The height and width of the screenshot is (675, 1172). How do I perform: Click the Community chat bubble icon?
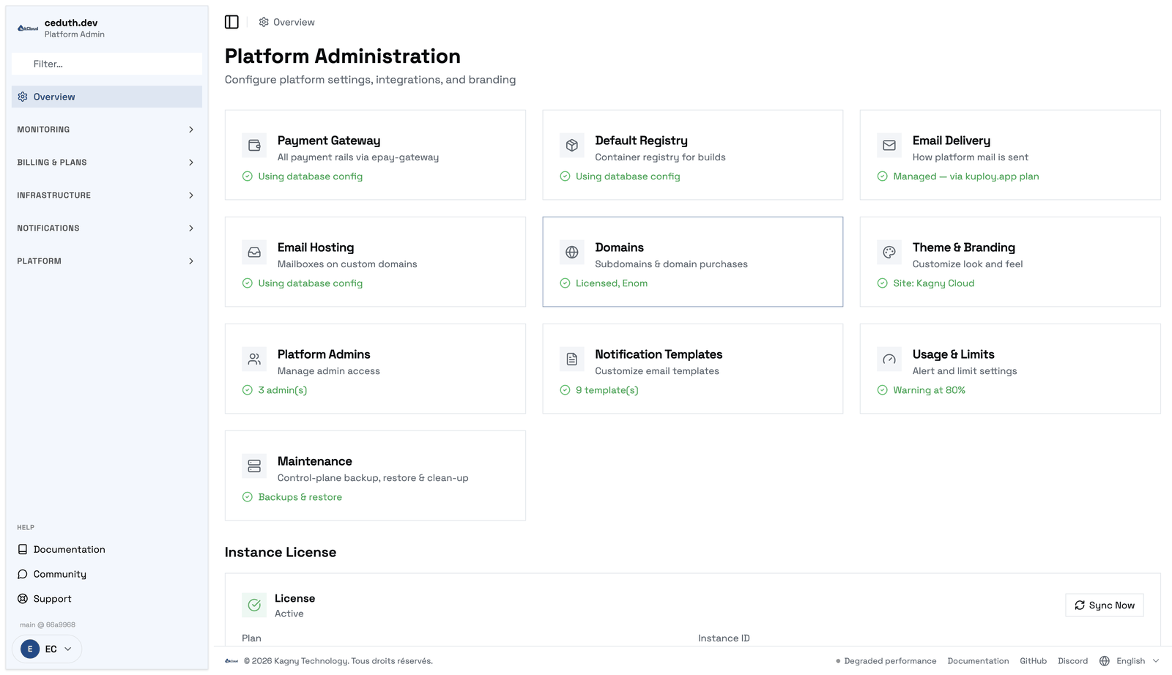tap(23, 574)
